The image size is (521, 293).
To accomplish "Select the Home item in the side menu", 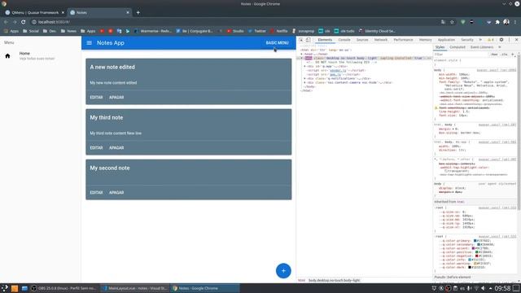I will tap(41, 56).
